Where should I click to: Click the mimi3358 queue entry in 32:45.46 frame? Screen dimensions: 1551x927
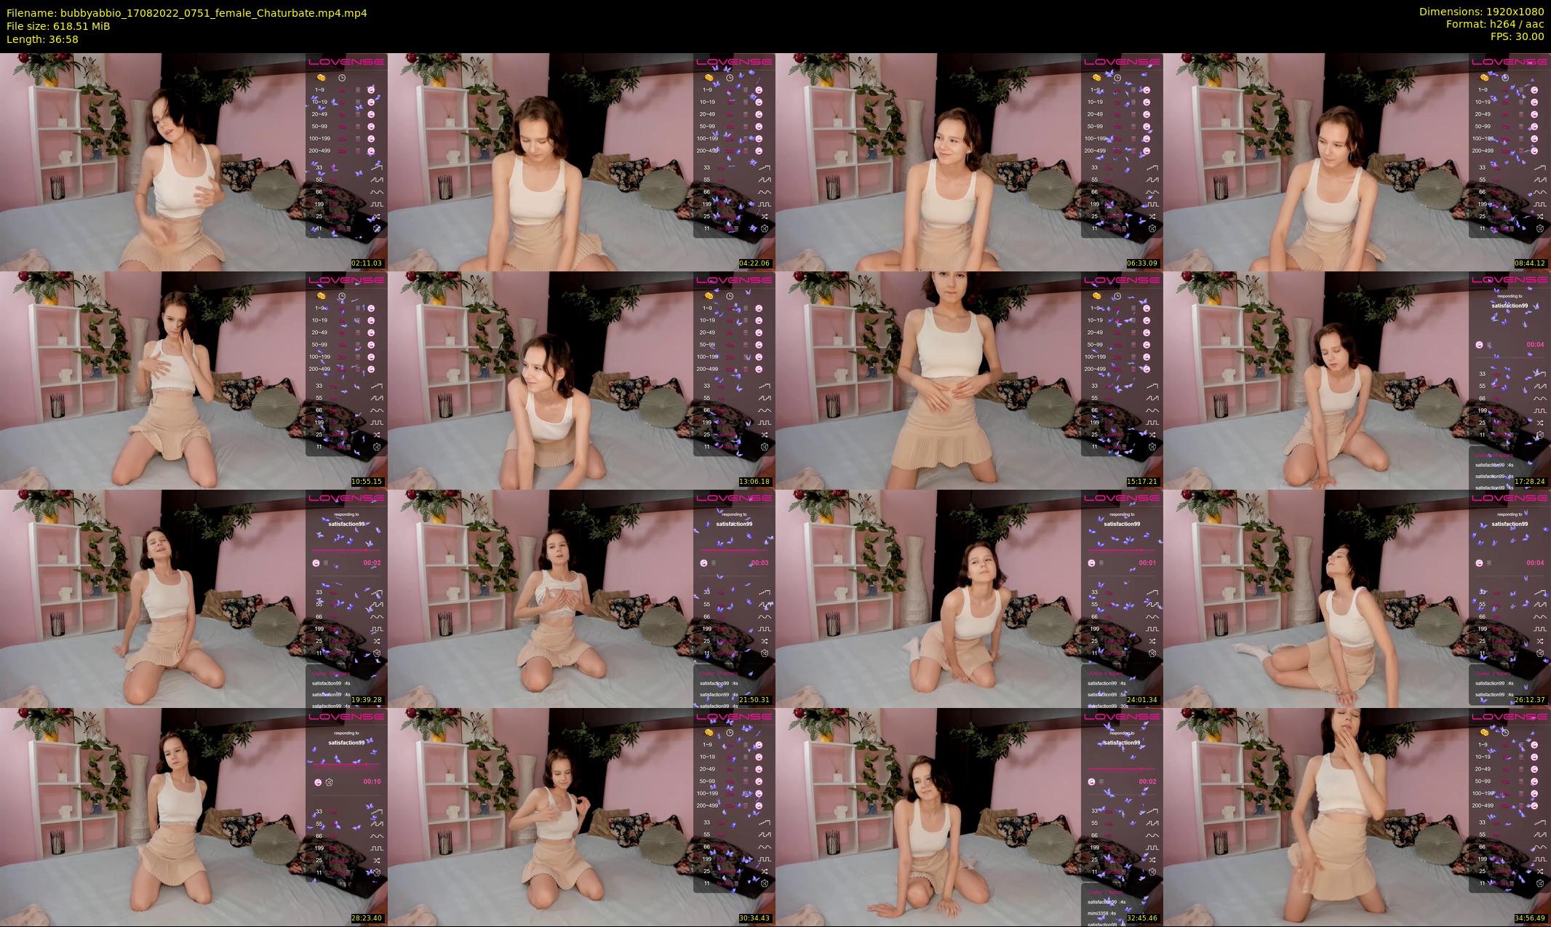pos(1101,913)
